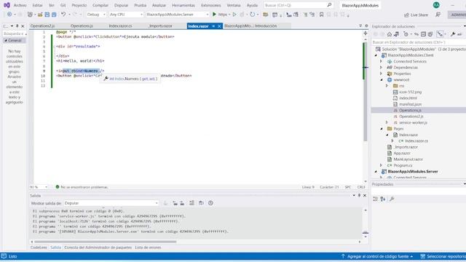This screenshot has height=262, width=466.
Task: Pin the Output panel
Action: [x=359, y=196]
